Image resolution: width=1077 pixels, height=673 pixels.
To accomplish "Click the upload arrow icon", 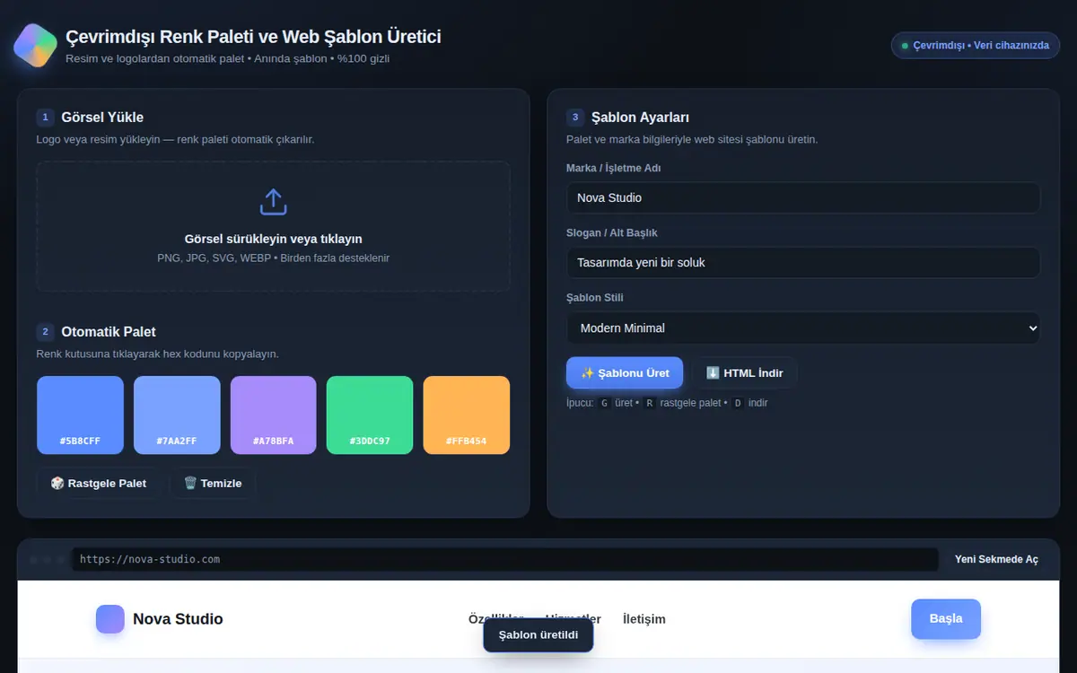I will click(273, 202).
